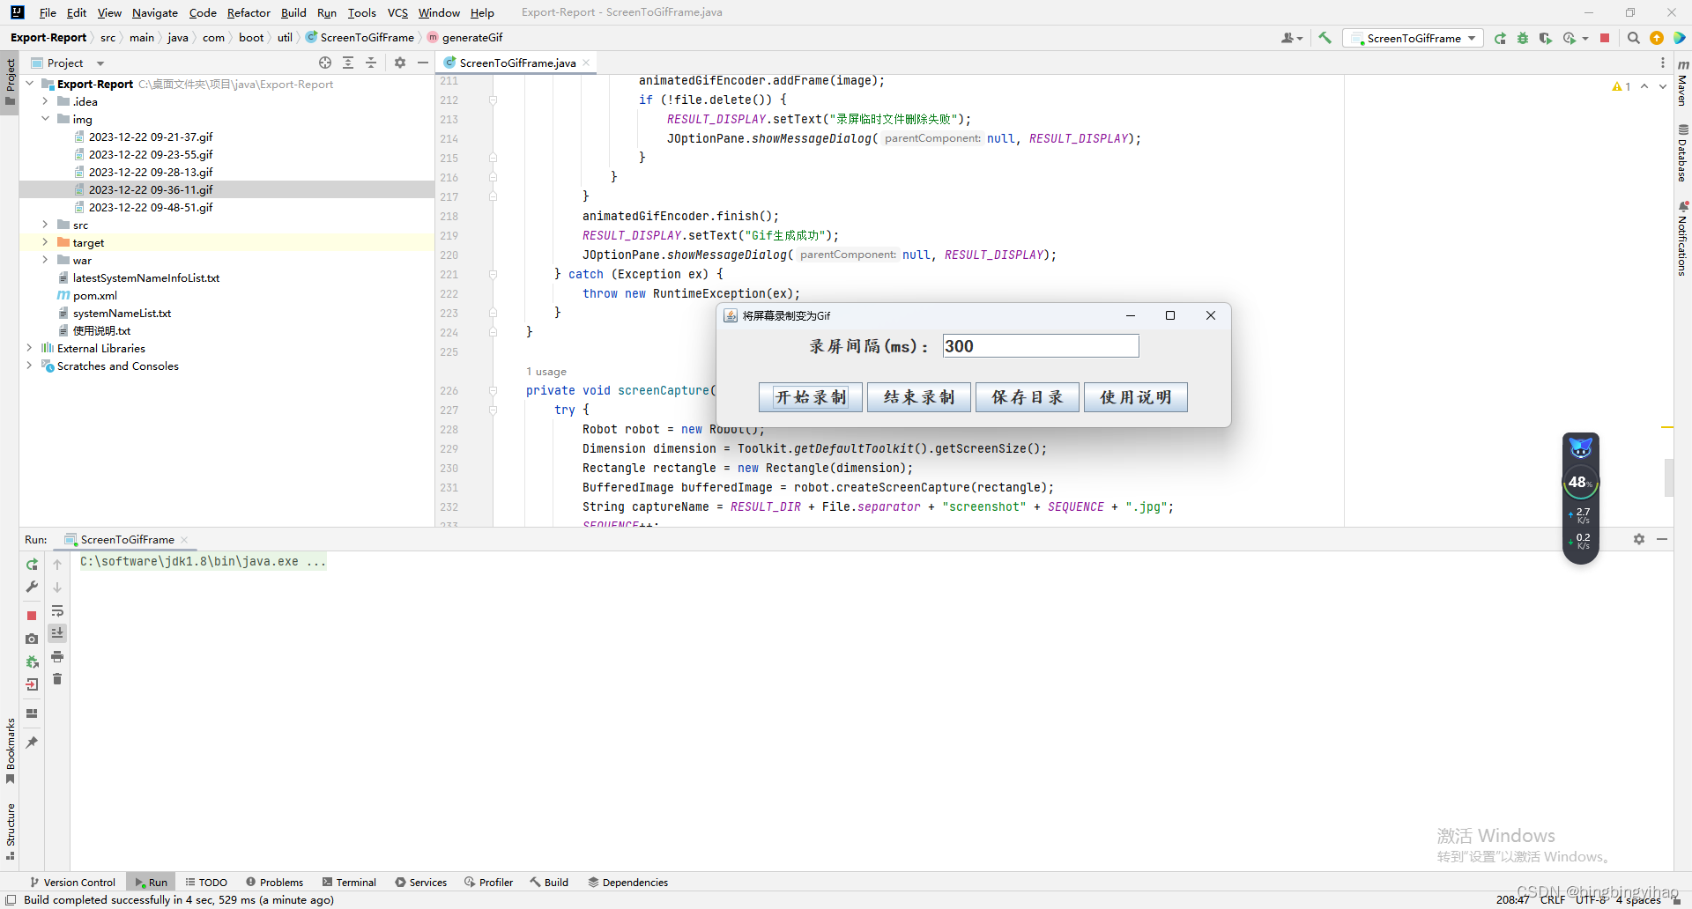Open Run panel settings gear
The width and height of the screenshot is (1692, 909).
click(1639, 539)
